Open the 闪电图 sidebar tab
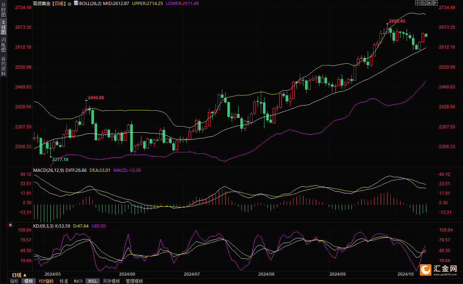The height and width of the screenshot is (284, 463). point(3,45)
